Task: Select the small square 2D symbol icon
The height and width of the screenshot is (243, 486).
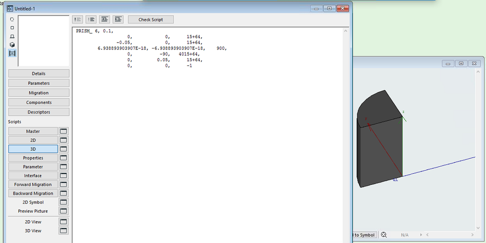Action: tap(12, 28)
